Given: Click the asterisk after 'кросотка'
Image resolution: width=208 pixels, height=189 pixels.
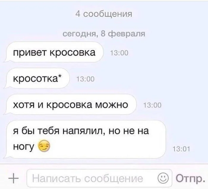Looking at the screenshot, I should tap(60, 76).
